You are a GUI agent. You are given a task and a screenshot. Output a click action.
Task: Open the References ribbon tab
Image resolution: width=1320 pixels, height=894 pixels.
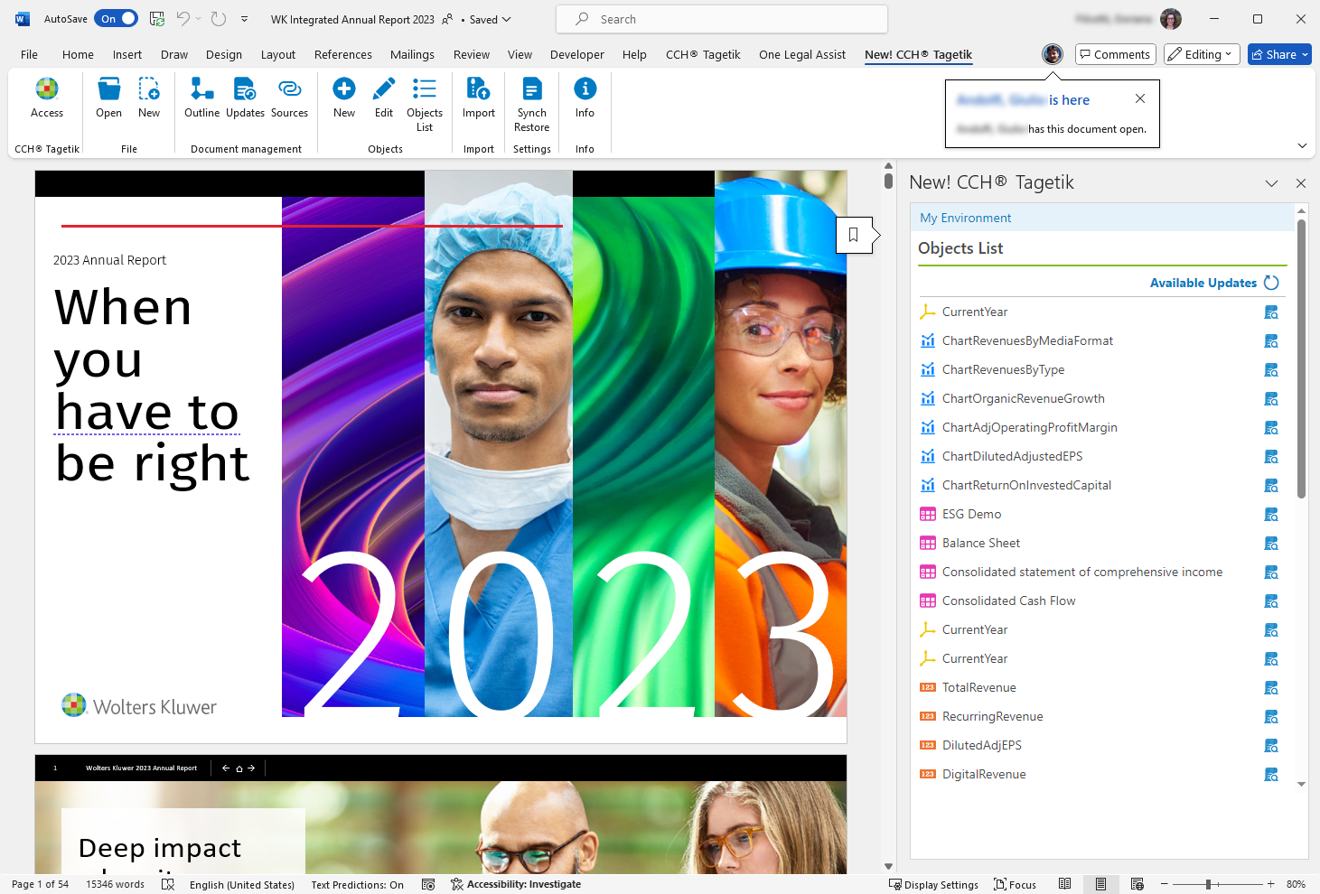click(x=342, y=54)
